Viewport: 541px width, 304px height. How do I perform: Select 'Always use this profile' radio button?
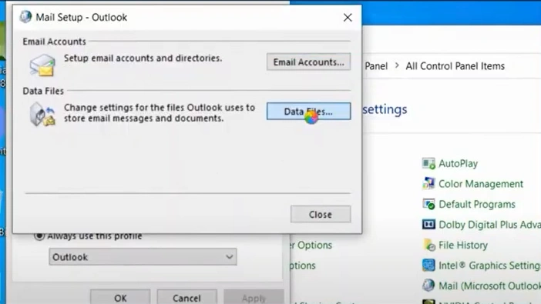click(39, 236)
